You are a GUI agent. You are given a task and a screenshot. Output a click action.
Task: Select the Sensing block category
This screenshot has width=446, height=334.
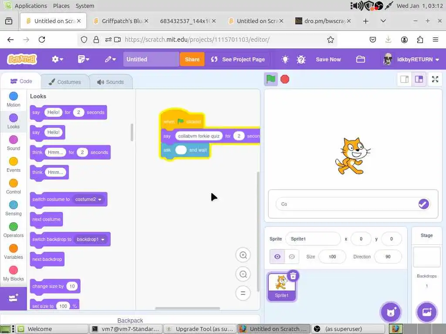click(14, 208)
